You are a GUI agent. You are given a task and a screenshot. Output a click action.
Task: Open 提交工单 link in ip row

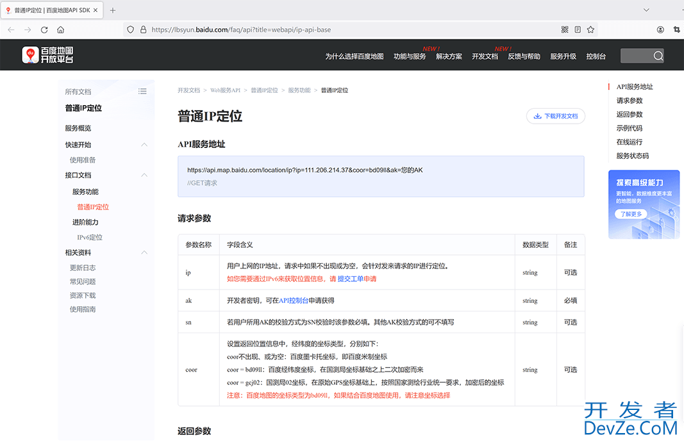point(350,279)
